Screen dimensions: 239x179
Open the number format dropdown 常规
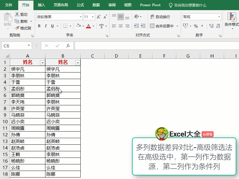point(219,17)
